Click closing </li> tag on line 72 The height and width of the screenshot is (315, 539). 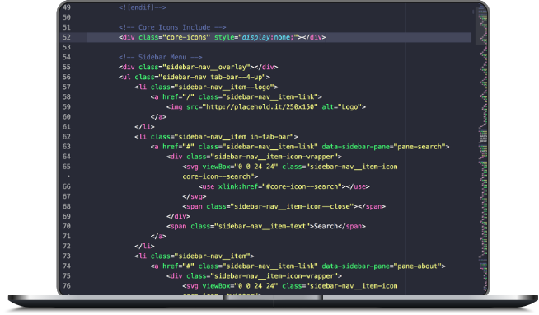(x=144, y=247)
